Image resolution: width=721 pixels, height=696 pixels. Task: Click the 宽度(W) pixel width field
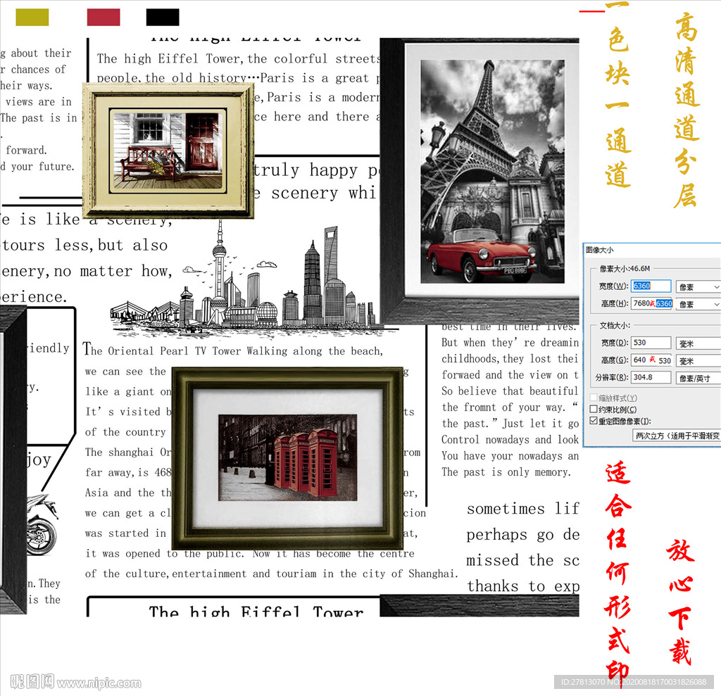coord(651,286)
